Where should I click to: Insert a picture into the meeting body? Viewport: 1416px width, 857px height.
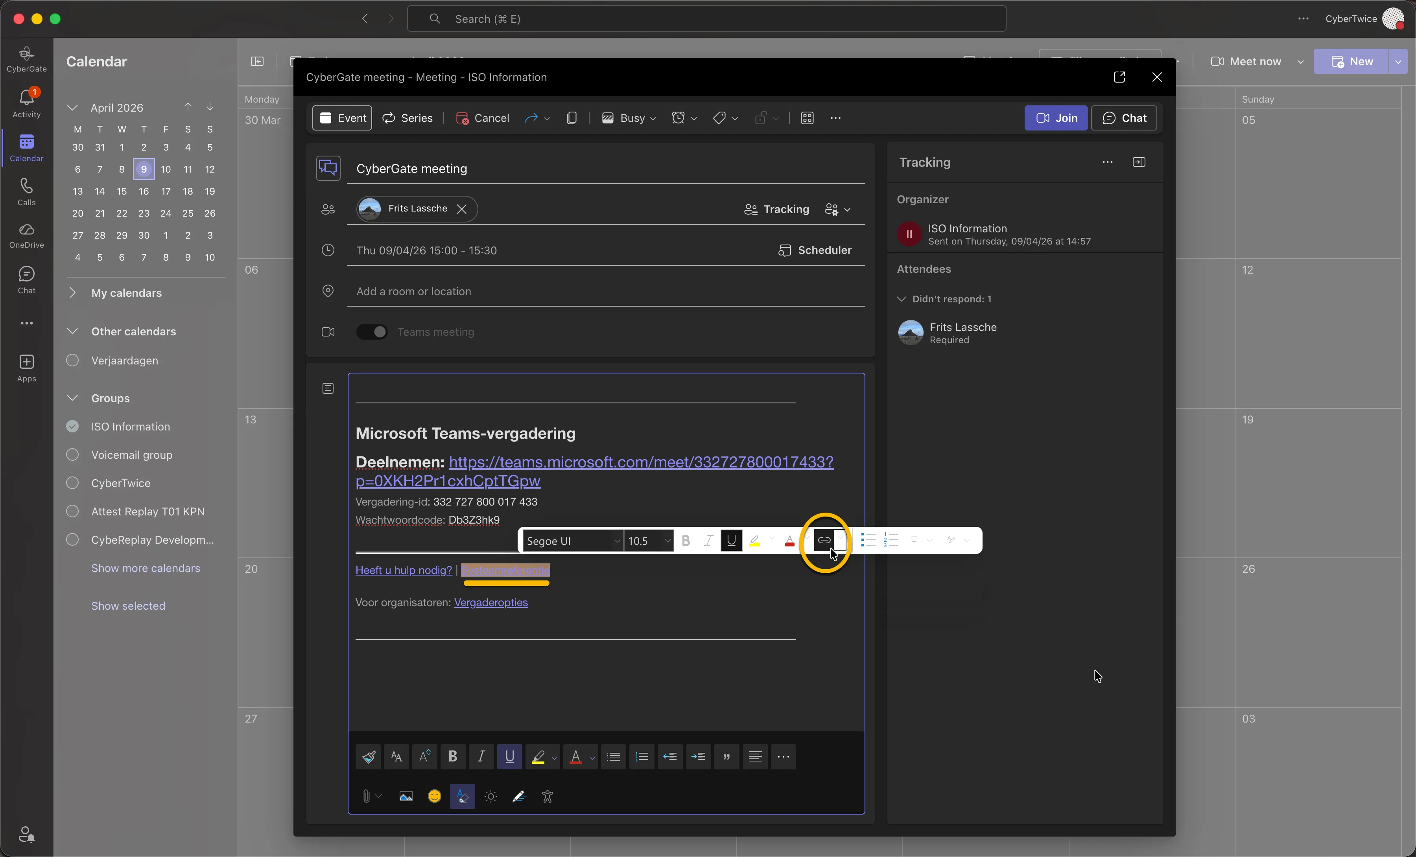tap(406, 796)
